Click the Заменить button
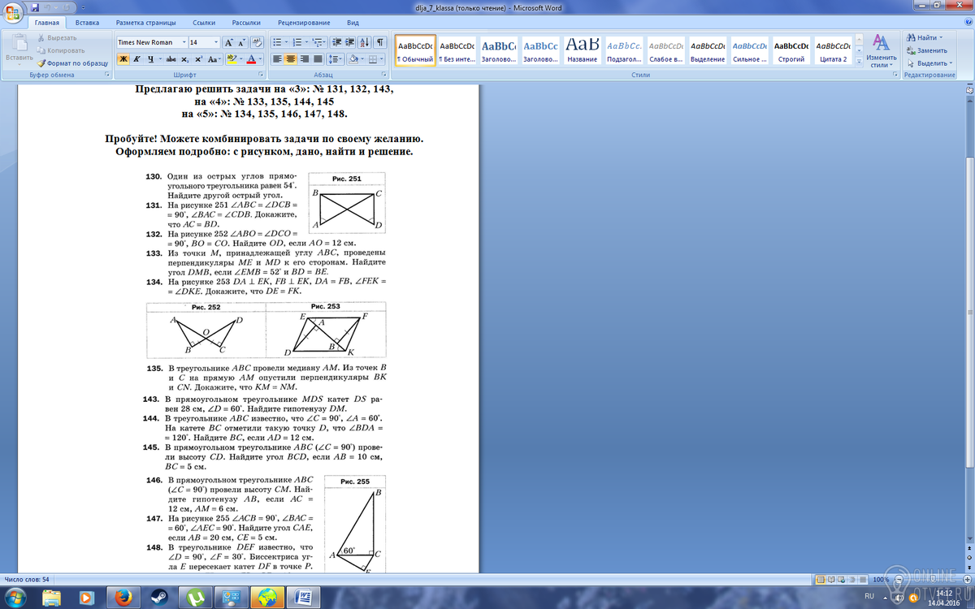 click(926, 50)
